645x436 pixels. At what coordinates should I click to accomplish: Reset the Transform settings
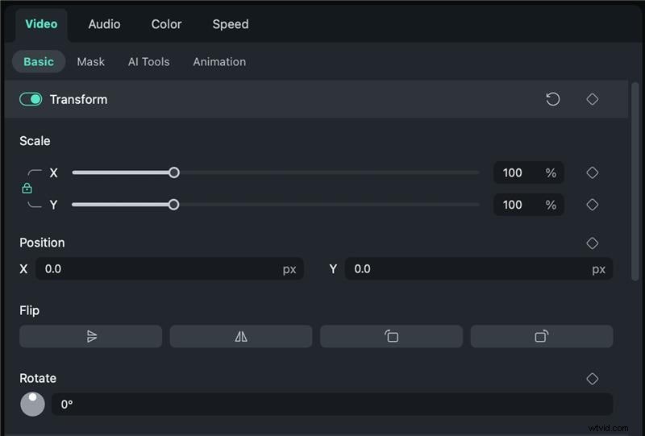[553, 99]
